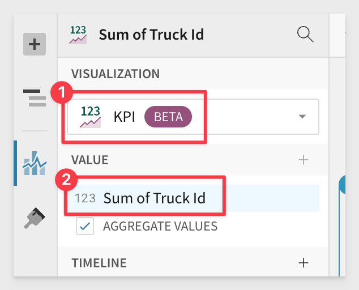
Task: Click the visualization dropdown caret arrow
Action: [302, 117]
